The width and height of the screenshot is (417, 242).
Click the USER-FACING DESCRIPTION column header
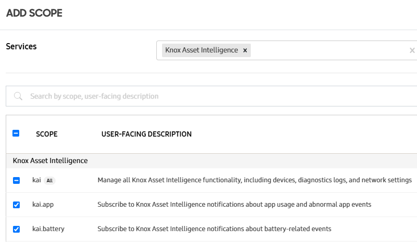[x=146, y=134]
